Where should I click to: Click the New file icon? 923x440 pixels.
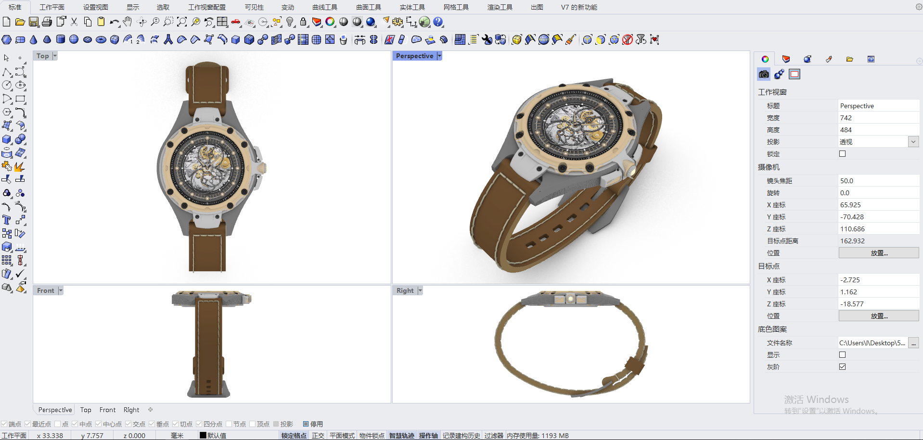pyautogui.click(x=6, y=22)
